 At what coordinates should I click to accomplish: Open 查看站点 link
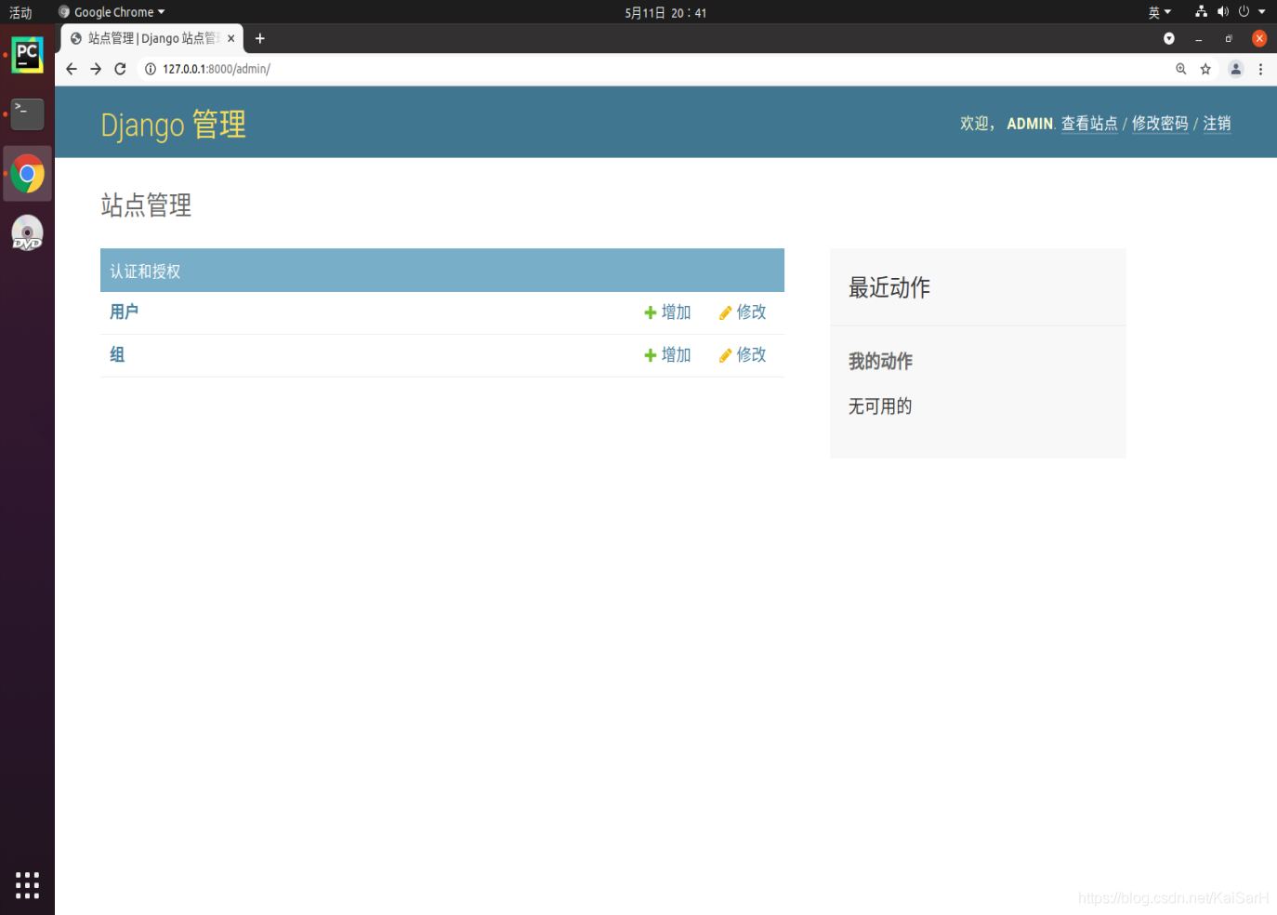tap(1089, 124)
